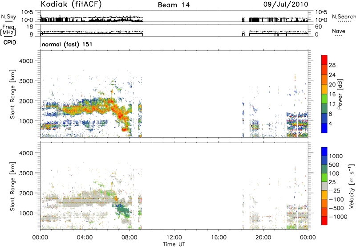Screen dimensions: 356x247
Task: Click the "Slant Range [km]" label of power panel
Action: [x=12, y=94]
